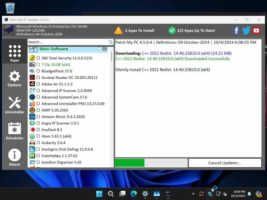The image size is (267, 200).
Task: Click the Advanced Uninstaller PRO icon
Action: click(x=32, y=104)
